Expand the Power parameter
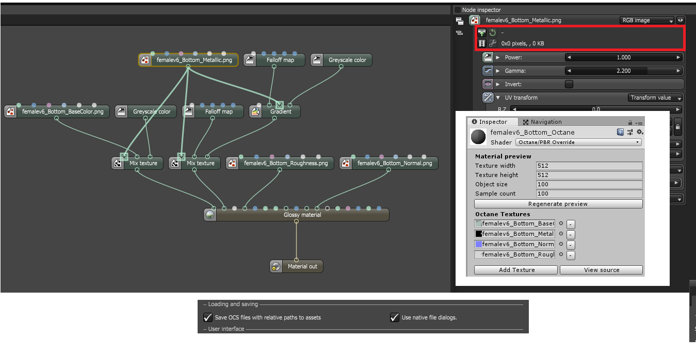The image size is (696, 353). click(498, 57)
